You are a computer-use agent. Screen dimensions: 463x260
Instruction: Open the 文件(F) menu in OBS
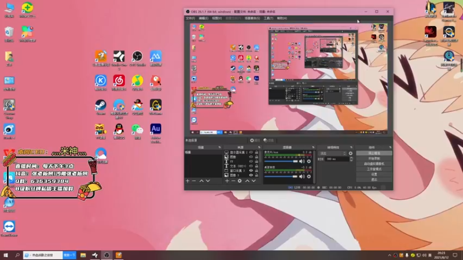tap(190, 18)
